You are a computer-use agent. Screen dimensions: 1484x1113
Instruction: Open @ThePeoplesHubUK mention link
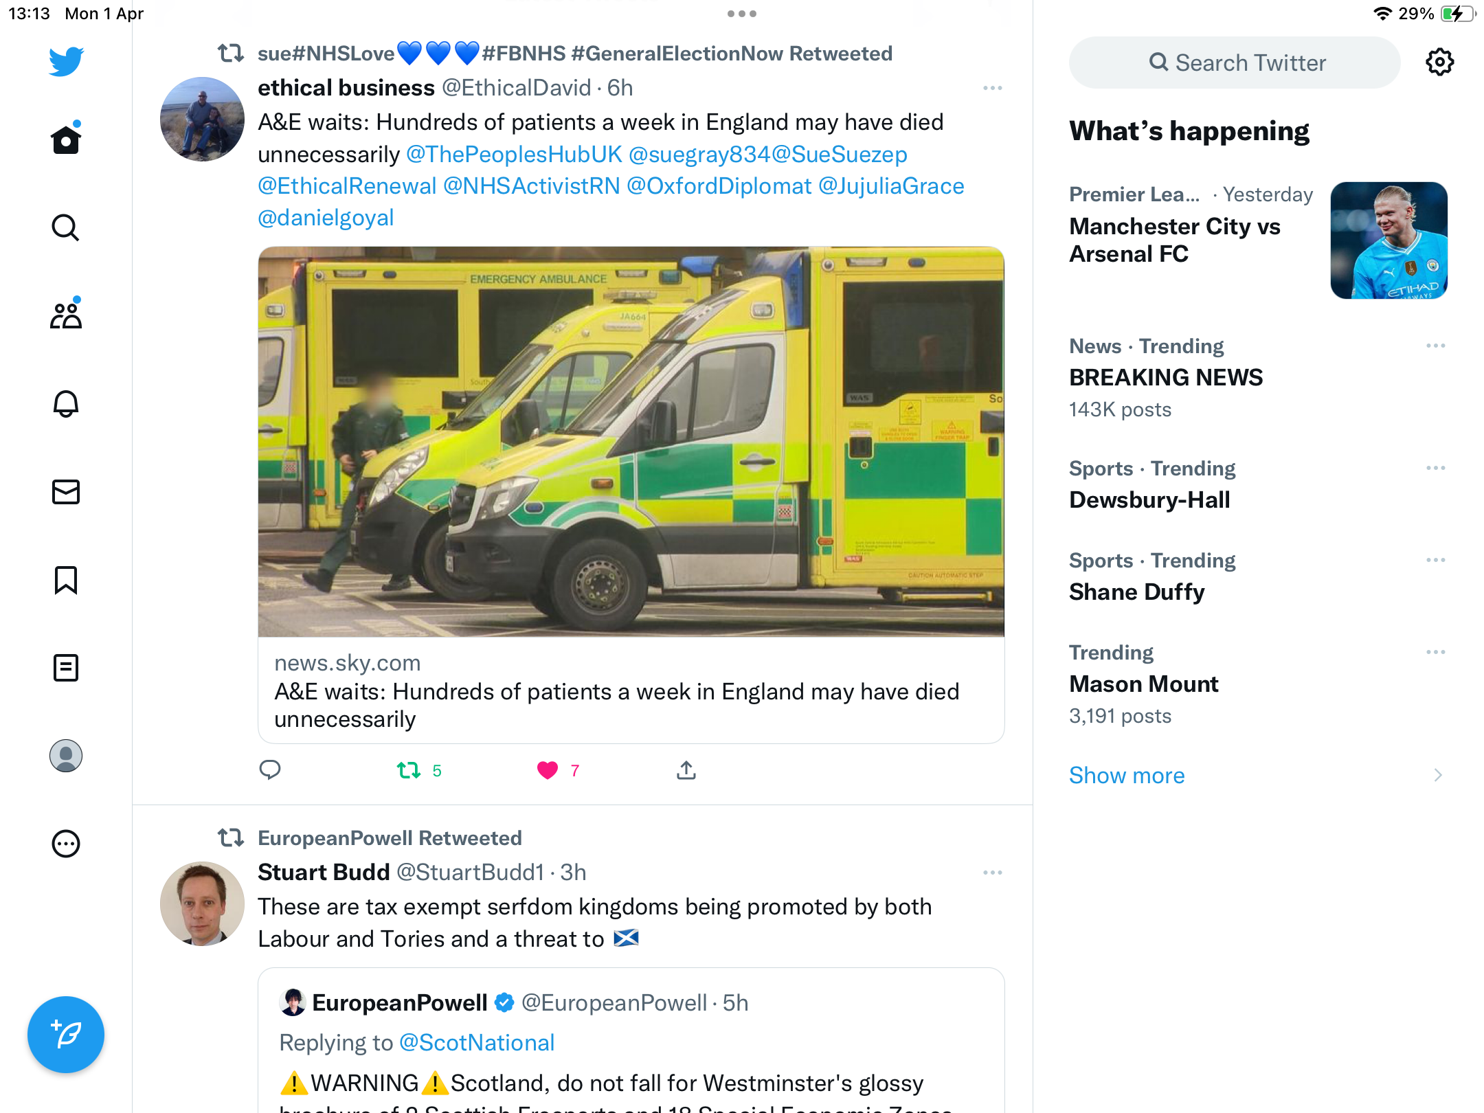click(x=514, y=154)
